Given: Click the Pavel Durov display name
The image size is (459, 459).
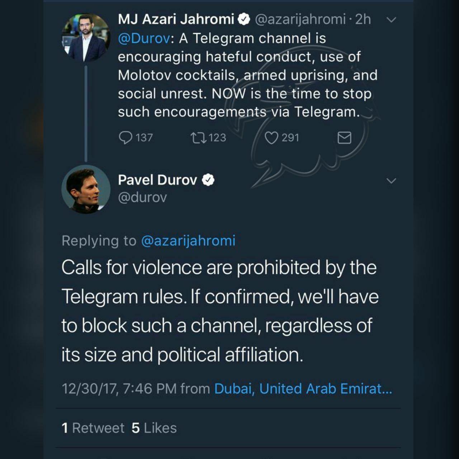Looking at the screenshot, I should point(157,180).
